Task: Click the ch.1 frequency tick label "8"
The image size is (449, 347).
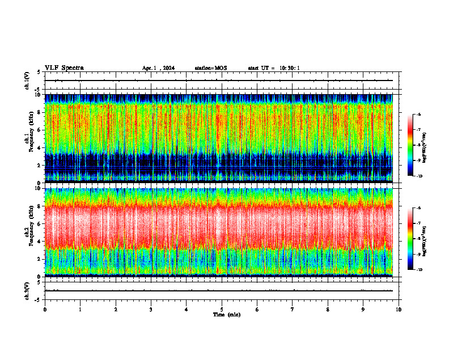Action: click(39, 112)
